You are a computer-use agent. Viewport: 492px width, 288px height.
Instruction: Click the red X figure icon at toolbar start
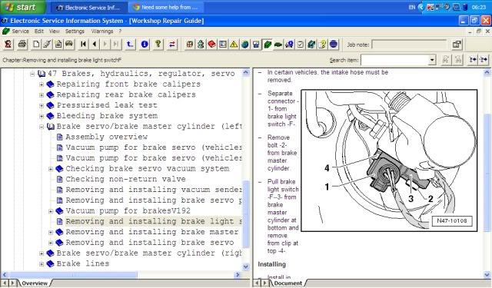[8, 45]
